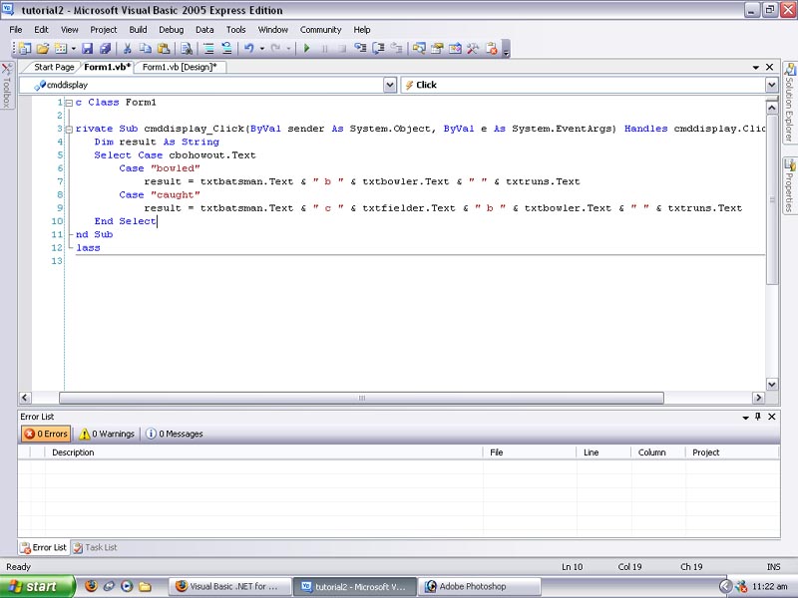Click the Copy icon in toolbar
This screenshot has width=798, height=598.
146,48
